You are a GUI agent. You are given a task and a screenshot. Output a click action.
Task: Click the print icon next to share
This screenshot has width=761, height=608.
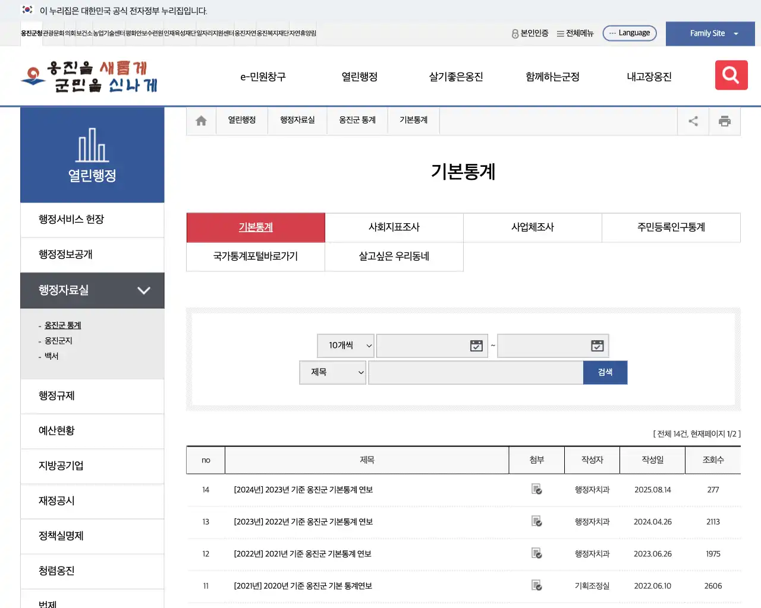point(725,120)
